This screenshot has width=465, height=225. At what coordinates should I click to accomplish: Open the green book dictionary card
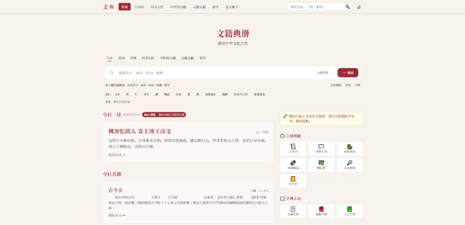click(x=350, y=212)
